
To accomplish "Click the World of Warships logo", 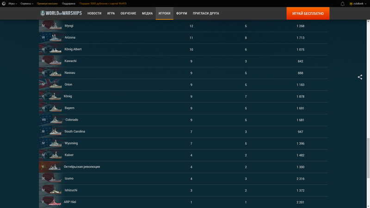I will point(61,13).
